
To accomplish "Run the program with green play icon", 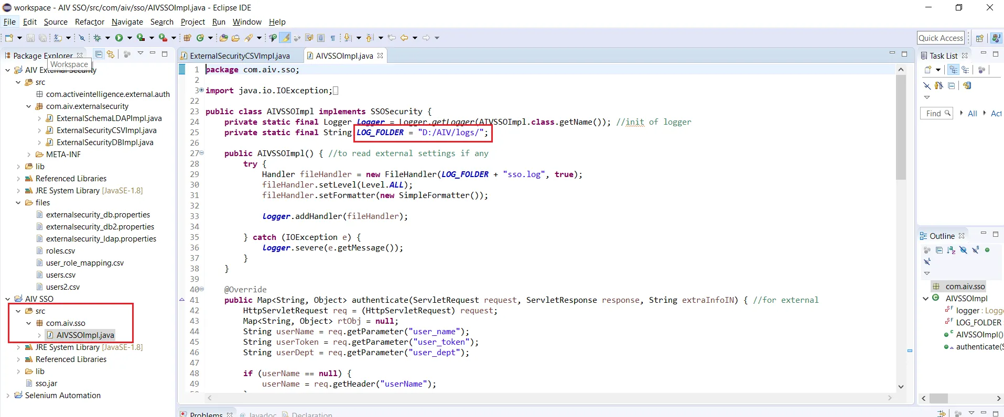I will point(119,38).
